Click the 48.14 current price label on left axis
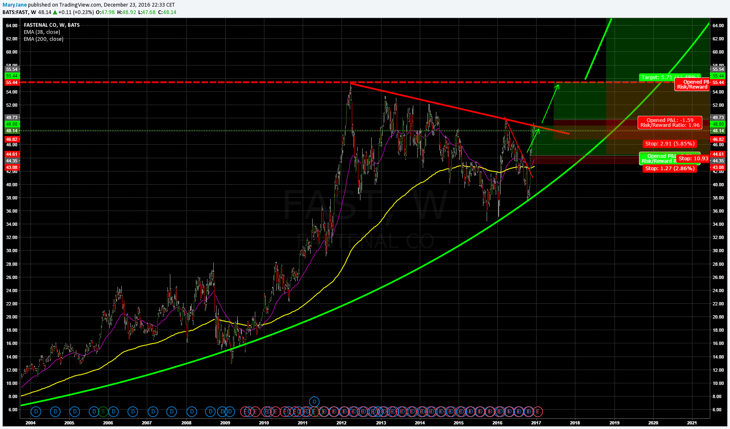 (12, 131)
